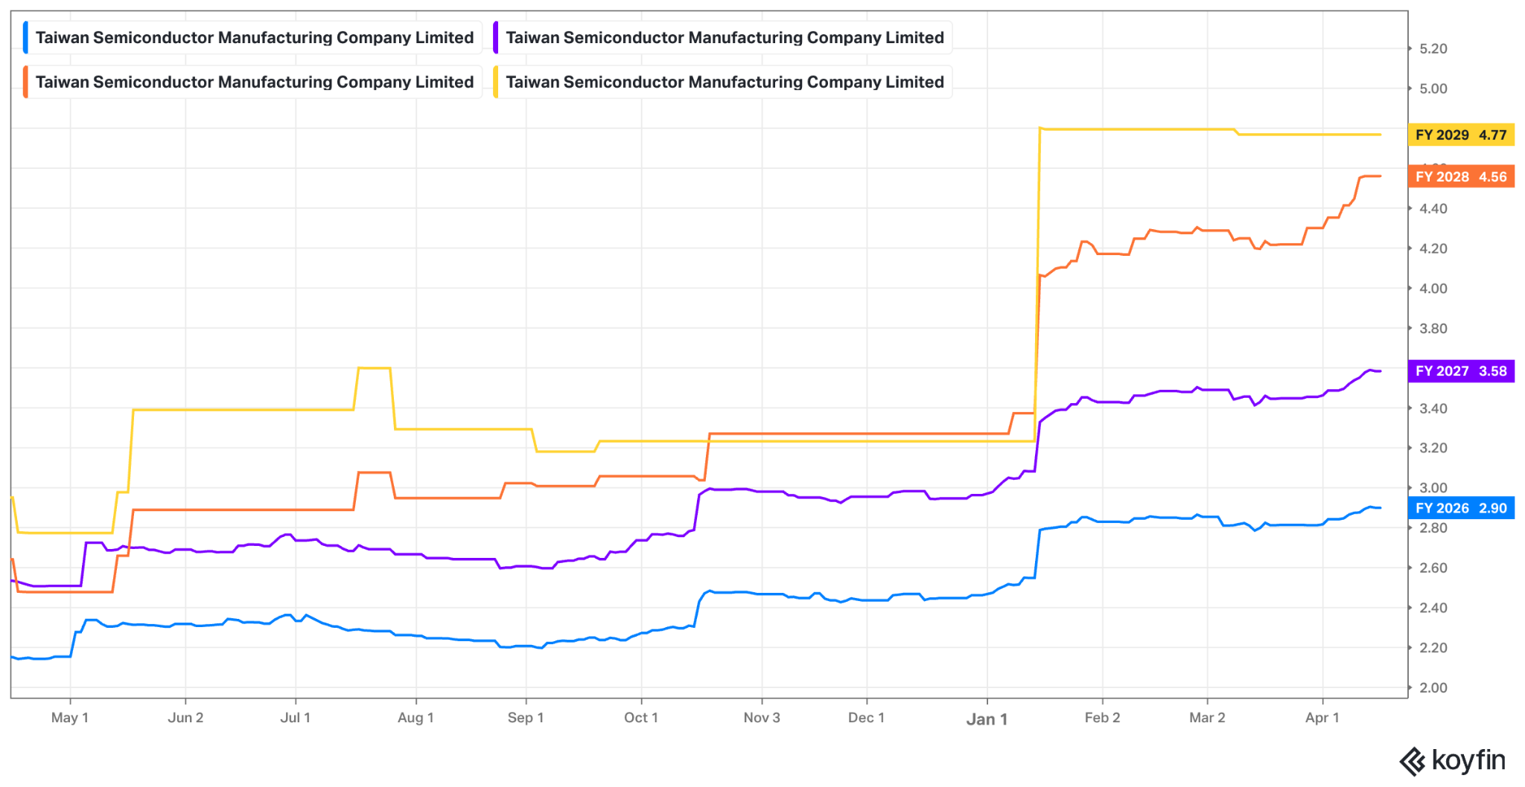Click the 3.20 price axis label
Image resolution: width=1525 pixels, height=787 pixels.
click(x=1433, y=448)
